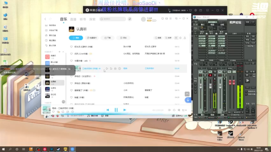Click the large play button in the Mixer window
The image size is (271, 152).
tap(248, 80)
